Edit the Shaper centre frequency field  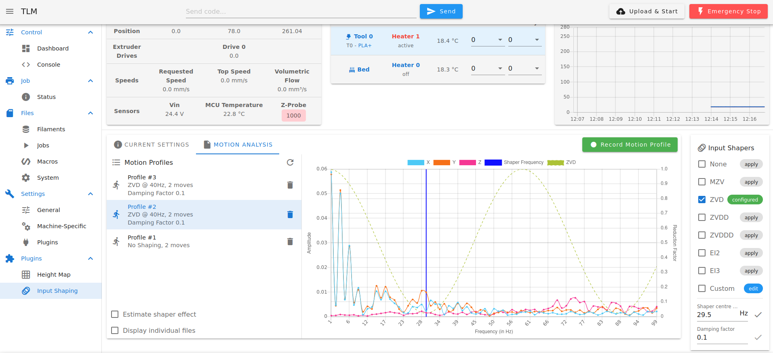click(x=718, y=315)
